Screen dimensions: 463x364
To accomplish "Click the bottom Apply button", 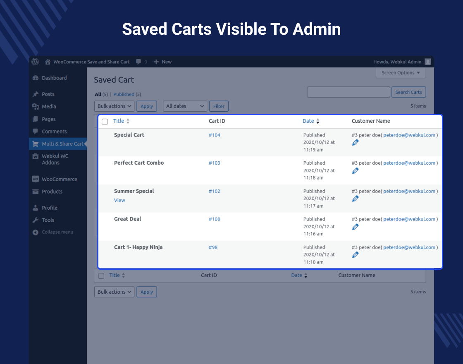I will 147,292.
